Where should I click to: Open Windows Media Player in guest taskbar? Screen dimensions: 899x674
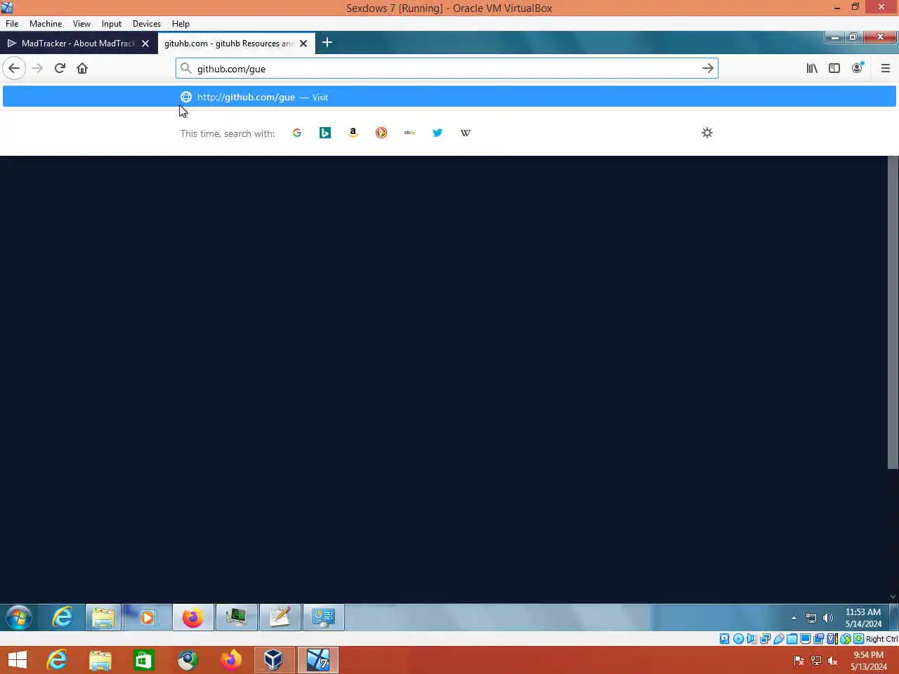147,618
